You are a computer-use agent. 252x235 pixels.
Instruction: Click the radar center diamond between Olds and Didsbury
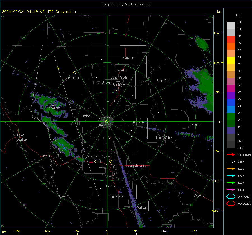(x=107, y=122)
